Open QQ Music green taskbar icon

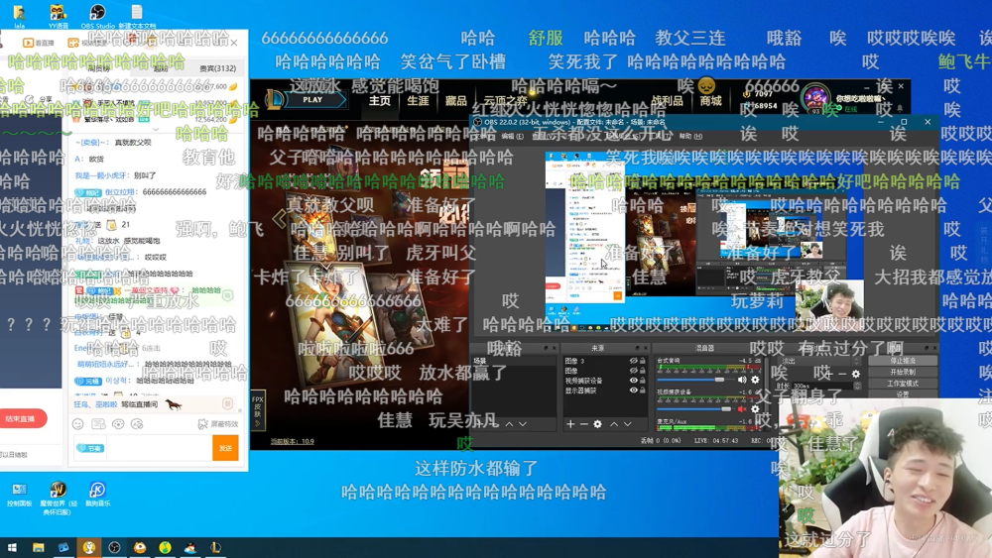(x=165, y=548)
